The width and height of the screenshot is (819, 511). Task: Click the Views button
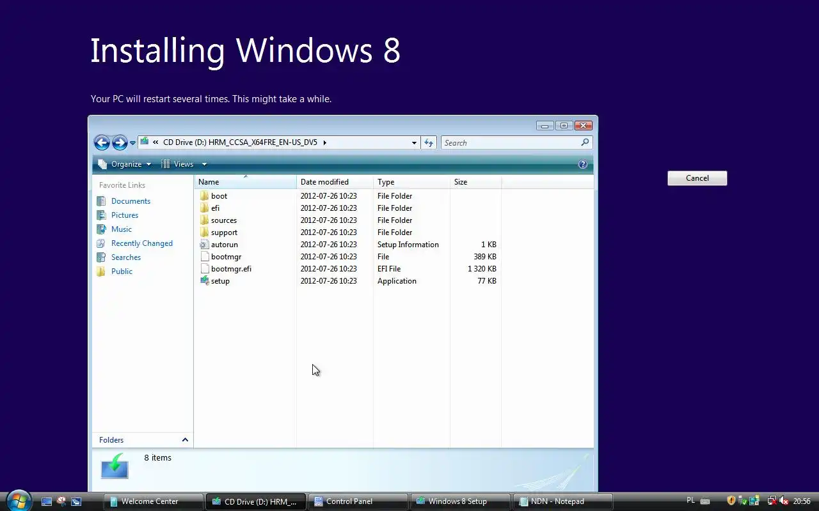click(x=178, y=164)
